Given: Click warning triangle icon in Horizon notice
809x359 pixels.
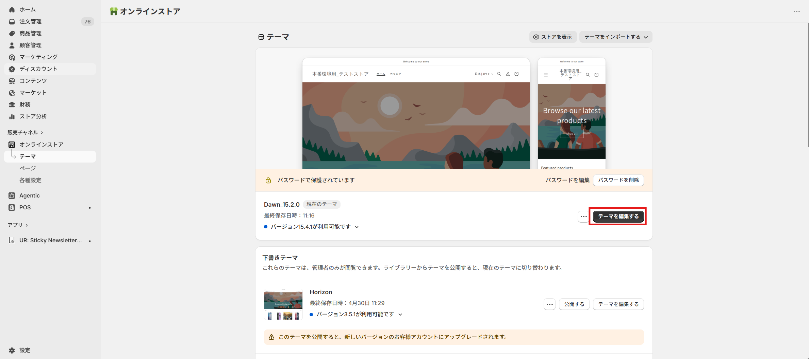Looking at the screenshot, I should (x=271, y=337).
